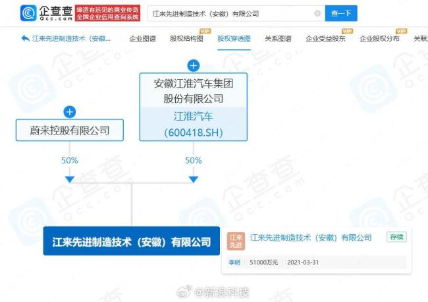The width and height of the screenshot is (428, 302).
Task: Click the 企查查 brand name text
Action: 56,11
